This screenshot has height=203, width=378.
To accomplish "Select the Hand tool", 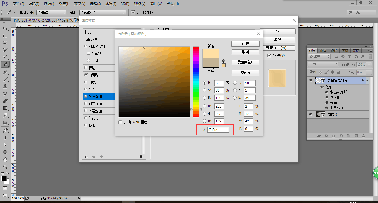I will click(x=5, y=160).
